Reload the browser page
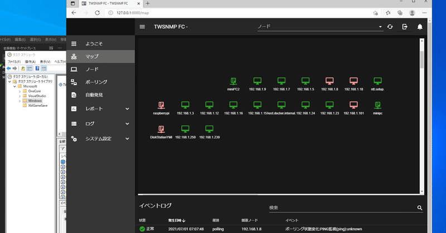The height and width of the screenshot is (233, 446). [x=97, y=13]
